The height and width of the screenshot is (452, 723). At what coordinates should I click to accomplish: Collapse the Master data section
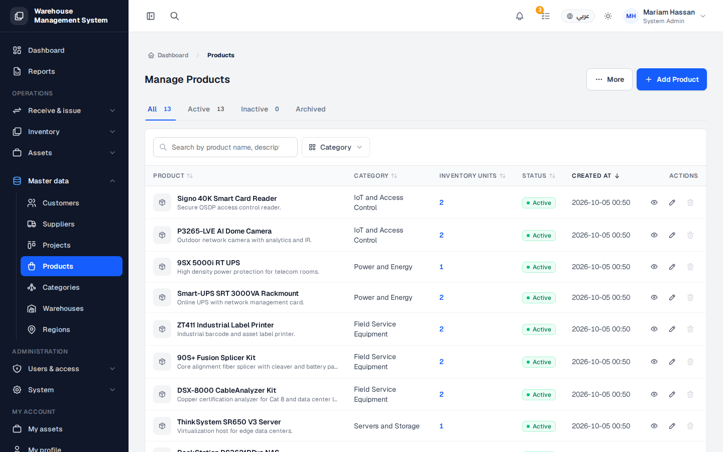click(x=64, y=181)
